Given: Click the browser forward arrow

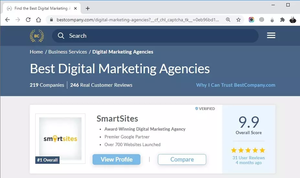Looking at the screenshot, I should click(18, 20).
